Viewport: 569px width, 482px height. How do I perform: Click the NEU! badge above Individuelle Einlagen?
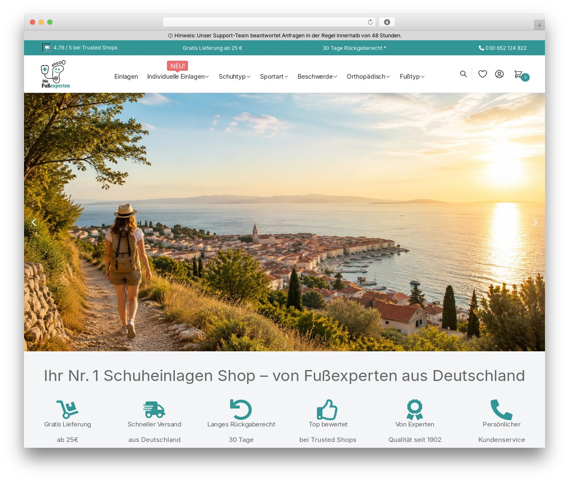click(178, 66)
